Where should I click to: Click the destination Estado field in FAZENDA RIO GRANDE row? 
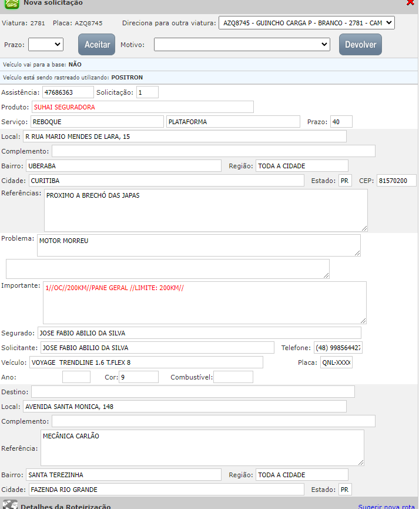[345, 489]
